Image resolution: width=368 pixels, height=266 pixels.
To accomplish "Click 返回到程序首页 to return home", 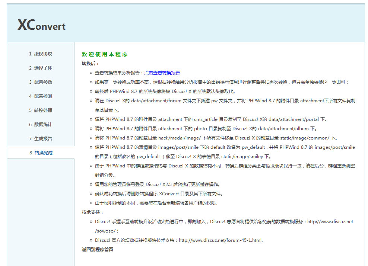I will (x=98, y=250).
